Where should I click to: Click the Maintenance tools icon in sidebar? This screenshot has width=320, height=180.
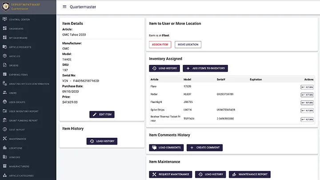5,139
